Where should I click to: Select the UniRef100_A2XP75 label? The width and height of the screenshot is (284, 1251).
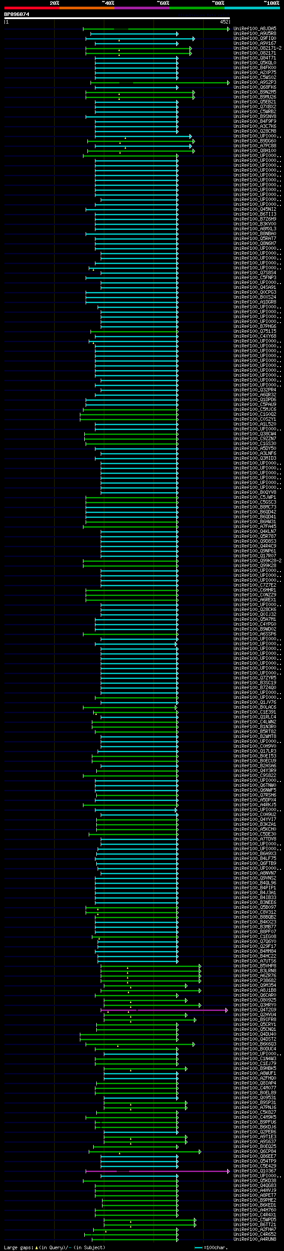point(255,72)
